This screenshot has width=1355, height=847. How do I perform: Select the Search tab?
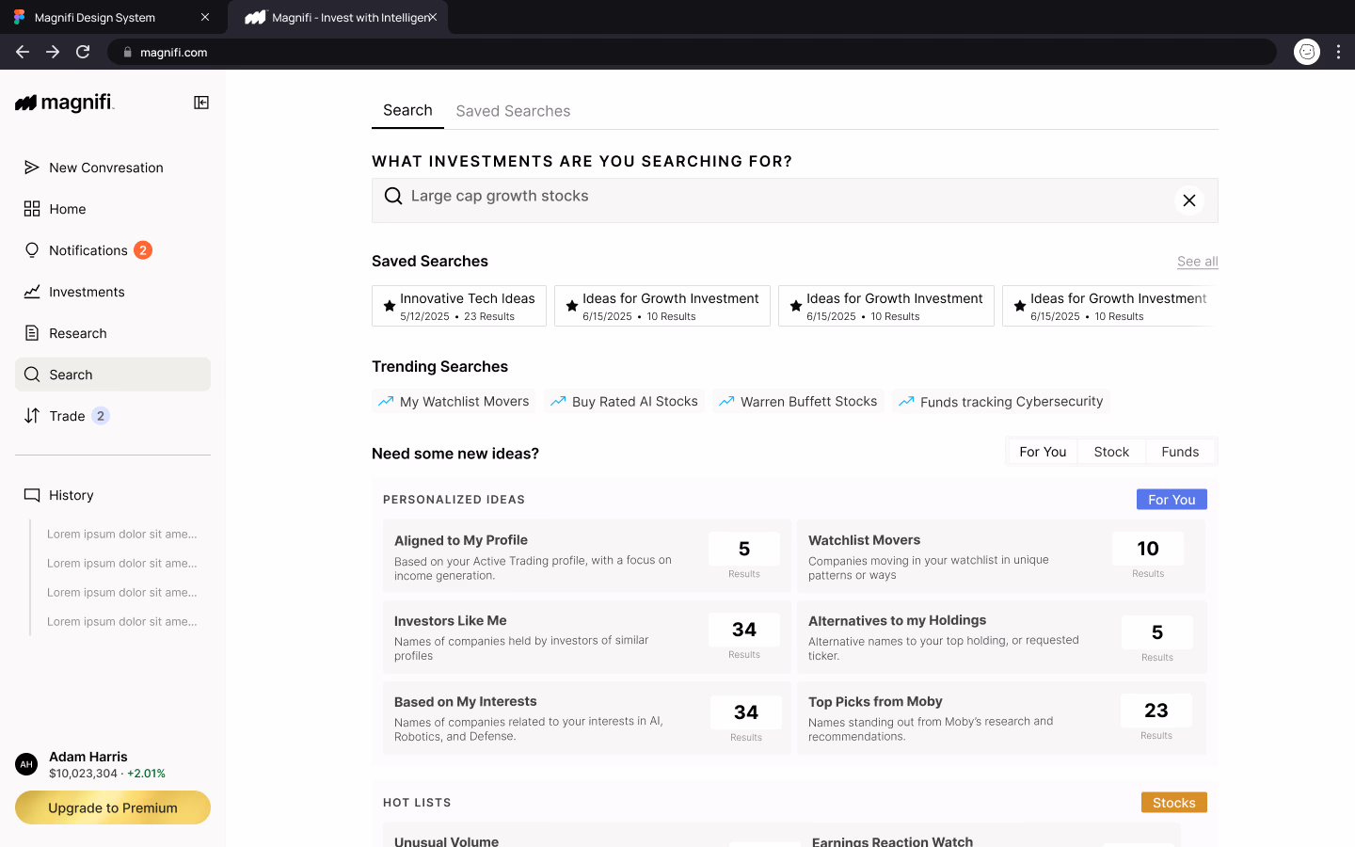coord(407,110)
